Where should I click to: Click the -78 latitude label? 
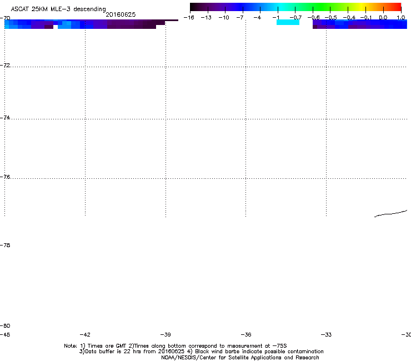tap(5, 245)
